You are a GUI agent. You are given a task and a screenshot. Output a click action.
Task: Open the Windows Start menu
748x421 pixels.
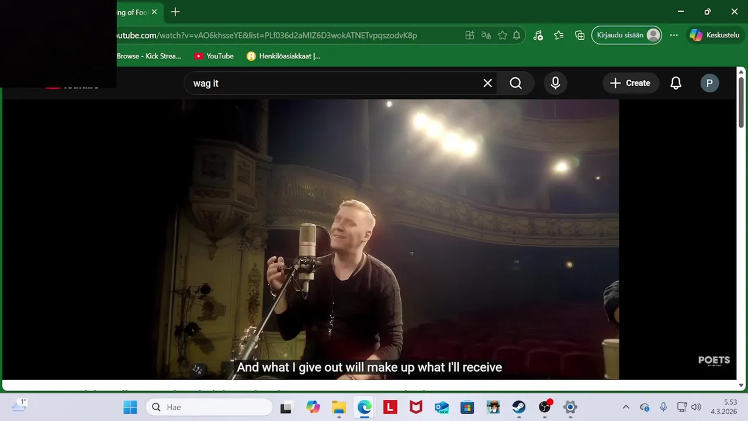[130, 407]
